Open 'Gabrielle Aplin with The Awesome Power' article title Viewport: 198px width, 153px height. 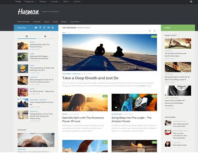pyautogui.click(x=83, y=119)
